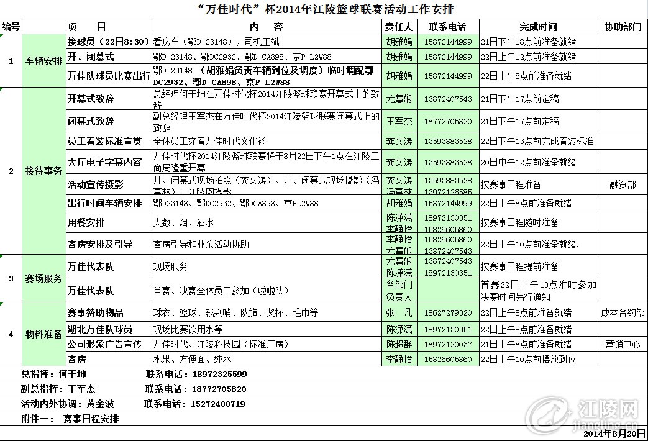The width and height of the screenshot is (648, 441).
Task: Select the responsible person '张 凡'
Action: point(399,312)
